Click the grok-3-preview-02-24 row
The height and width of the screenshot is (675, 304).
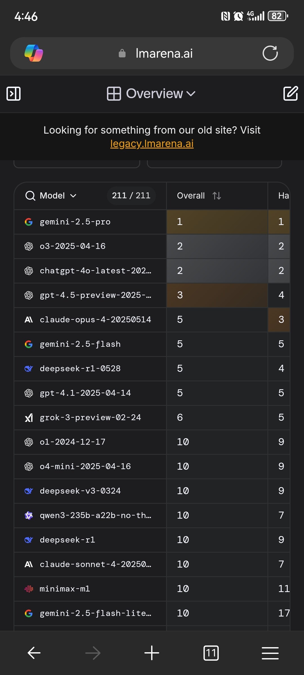(90, 418)
